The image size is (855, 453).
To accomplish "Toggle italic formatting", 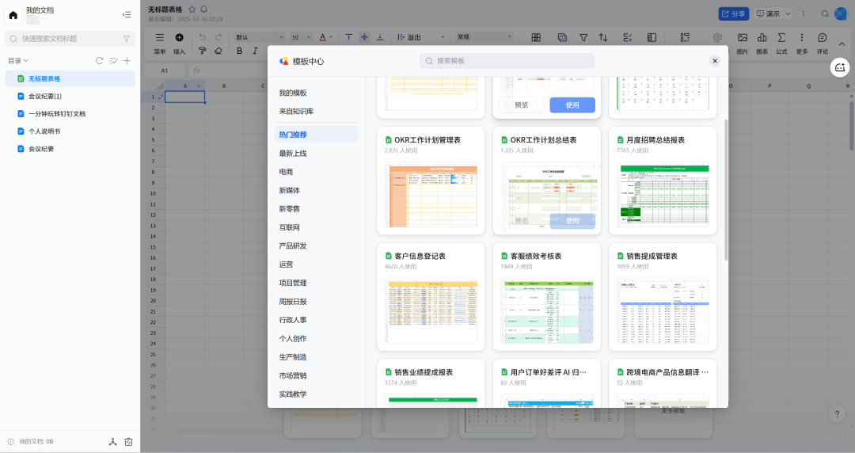I will [255, 51].
